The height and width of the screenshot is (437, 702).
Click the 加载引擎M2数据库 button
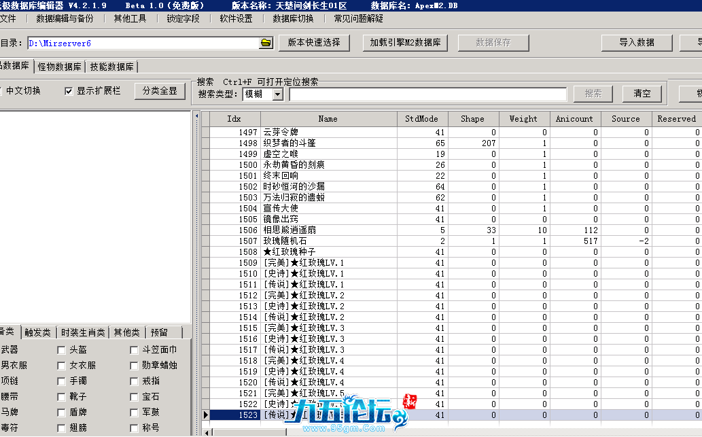[405, 42]
